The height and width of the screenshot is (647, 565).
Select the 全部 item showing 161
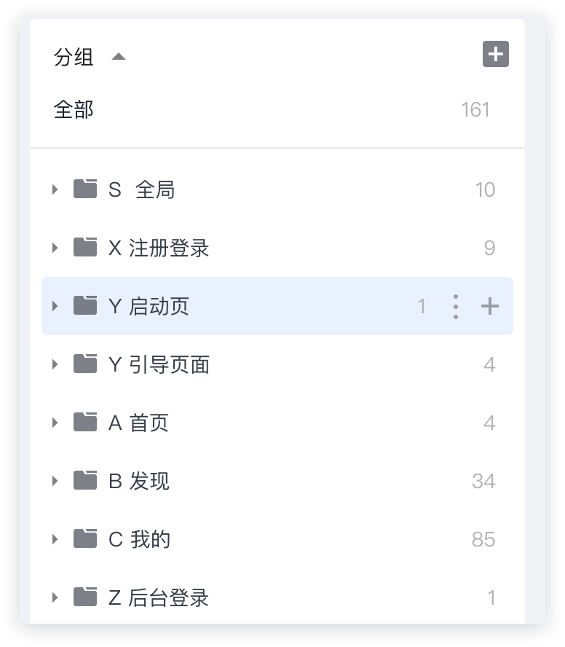74,110
